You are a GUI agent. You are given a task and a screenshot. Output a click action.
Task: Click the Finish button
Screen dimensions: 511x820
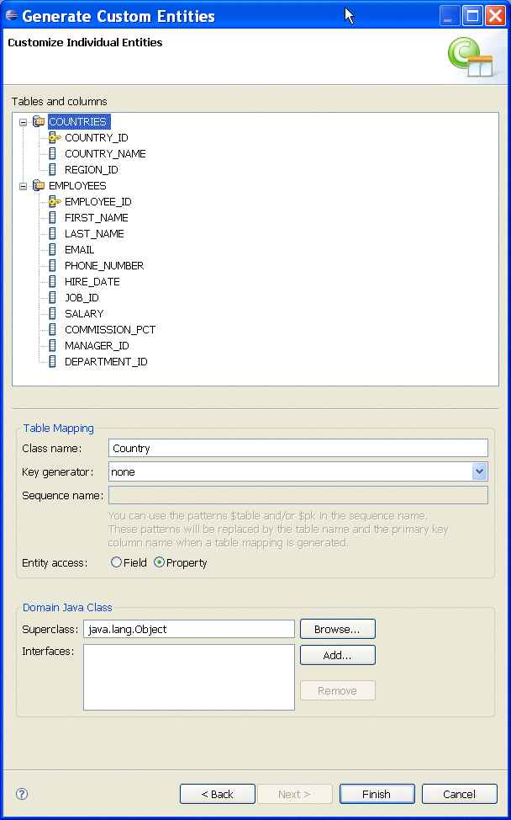[x=377, y=794]
